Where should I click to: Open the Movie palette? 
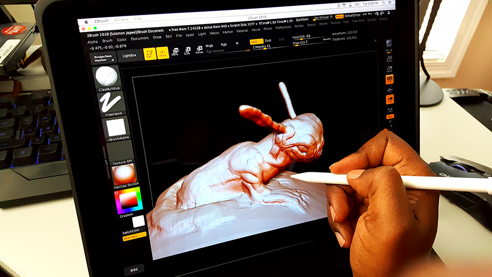(256, 30)
